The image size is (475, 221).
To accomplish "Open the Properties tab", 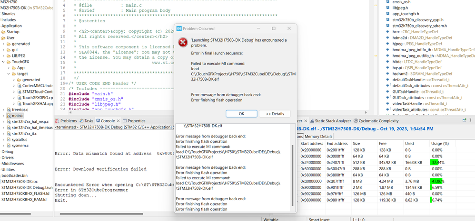I will [x=134, y=121].
